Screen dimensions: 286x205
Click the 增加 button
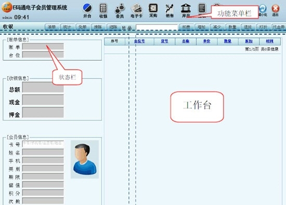[202, 27]
